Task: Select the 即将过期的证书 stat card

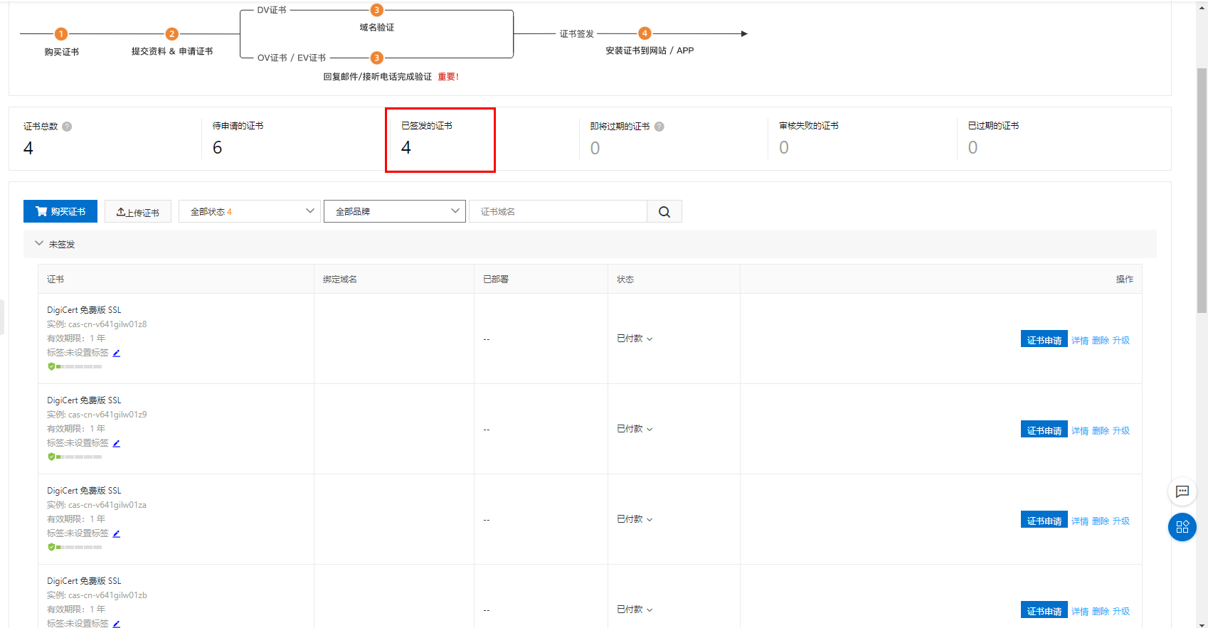Action: click(673, 139)
